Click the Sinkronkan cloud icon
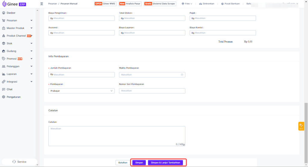Image resolution: width=308 pixels, height=167 pixels. [200, 4]
